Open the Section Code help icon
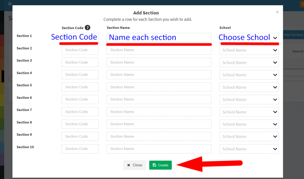 88,28
